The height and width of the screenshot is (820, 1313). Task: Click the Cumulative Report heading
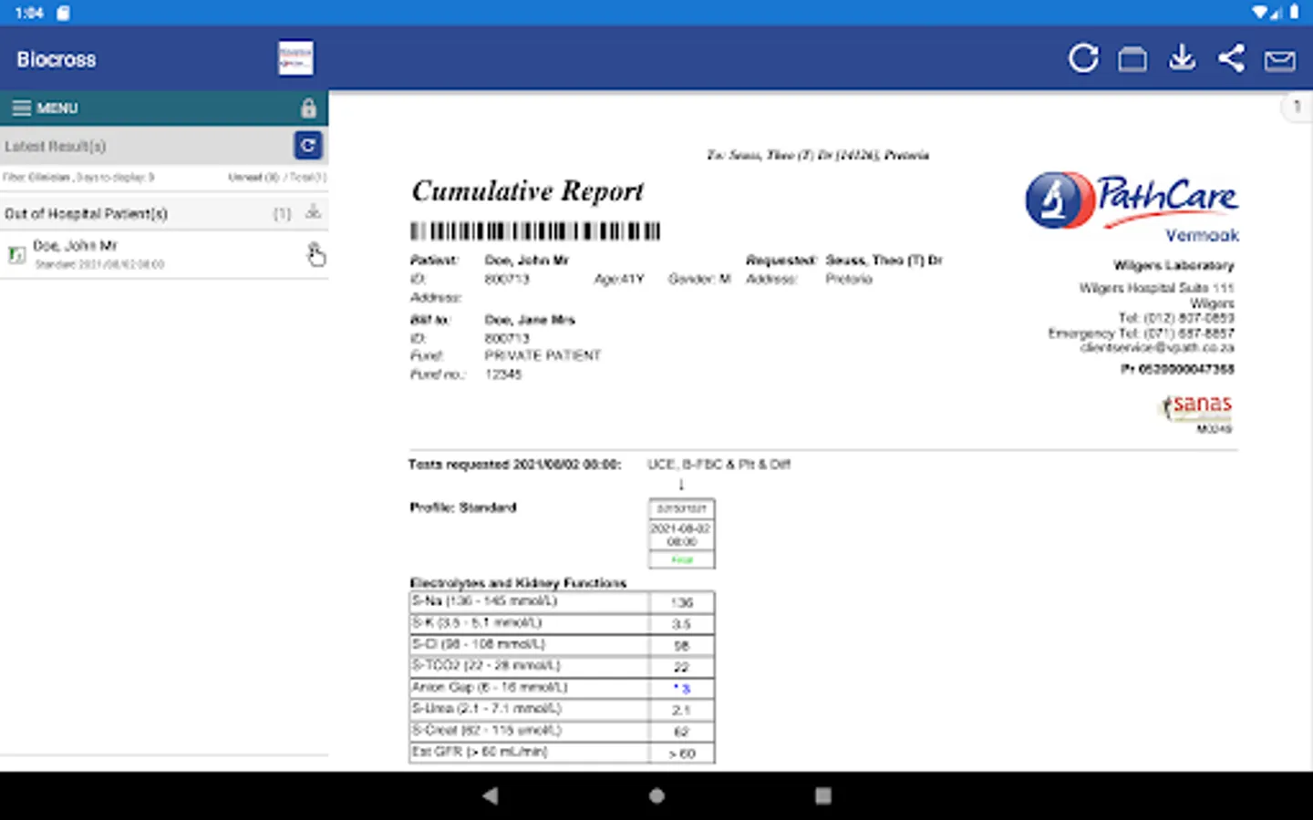click(527, 191)
